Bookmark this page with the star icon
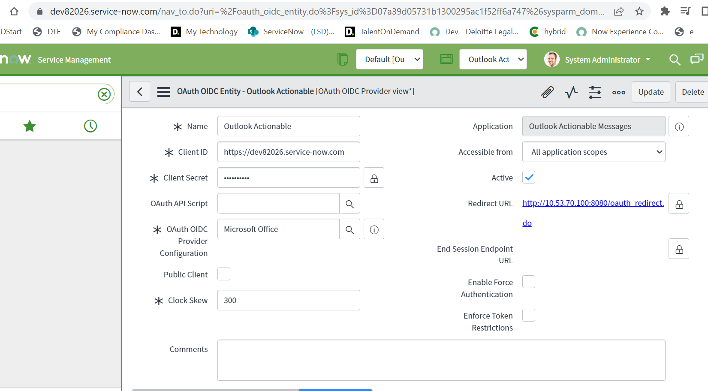 point(639,12)
